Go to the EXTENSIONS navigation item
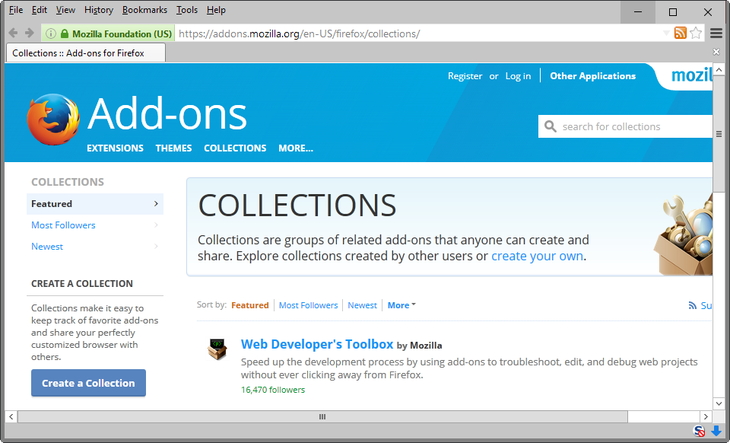The image size is (730, 443). (x=115, y=148)
